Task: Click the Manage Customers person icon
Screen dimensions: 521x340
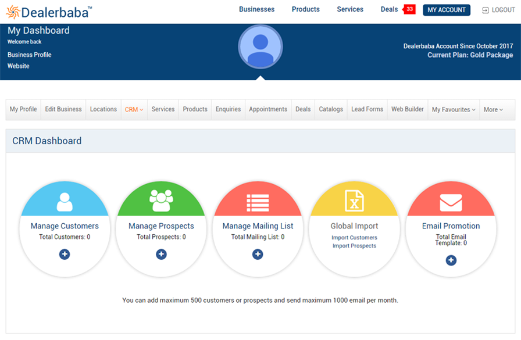Action: tap(65, 201)
